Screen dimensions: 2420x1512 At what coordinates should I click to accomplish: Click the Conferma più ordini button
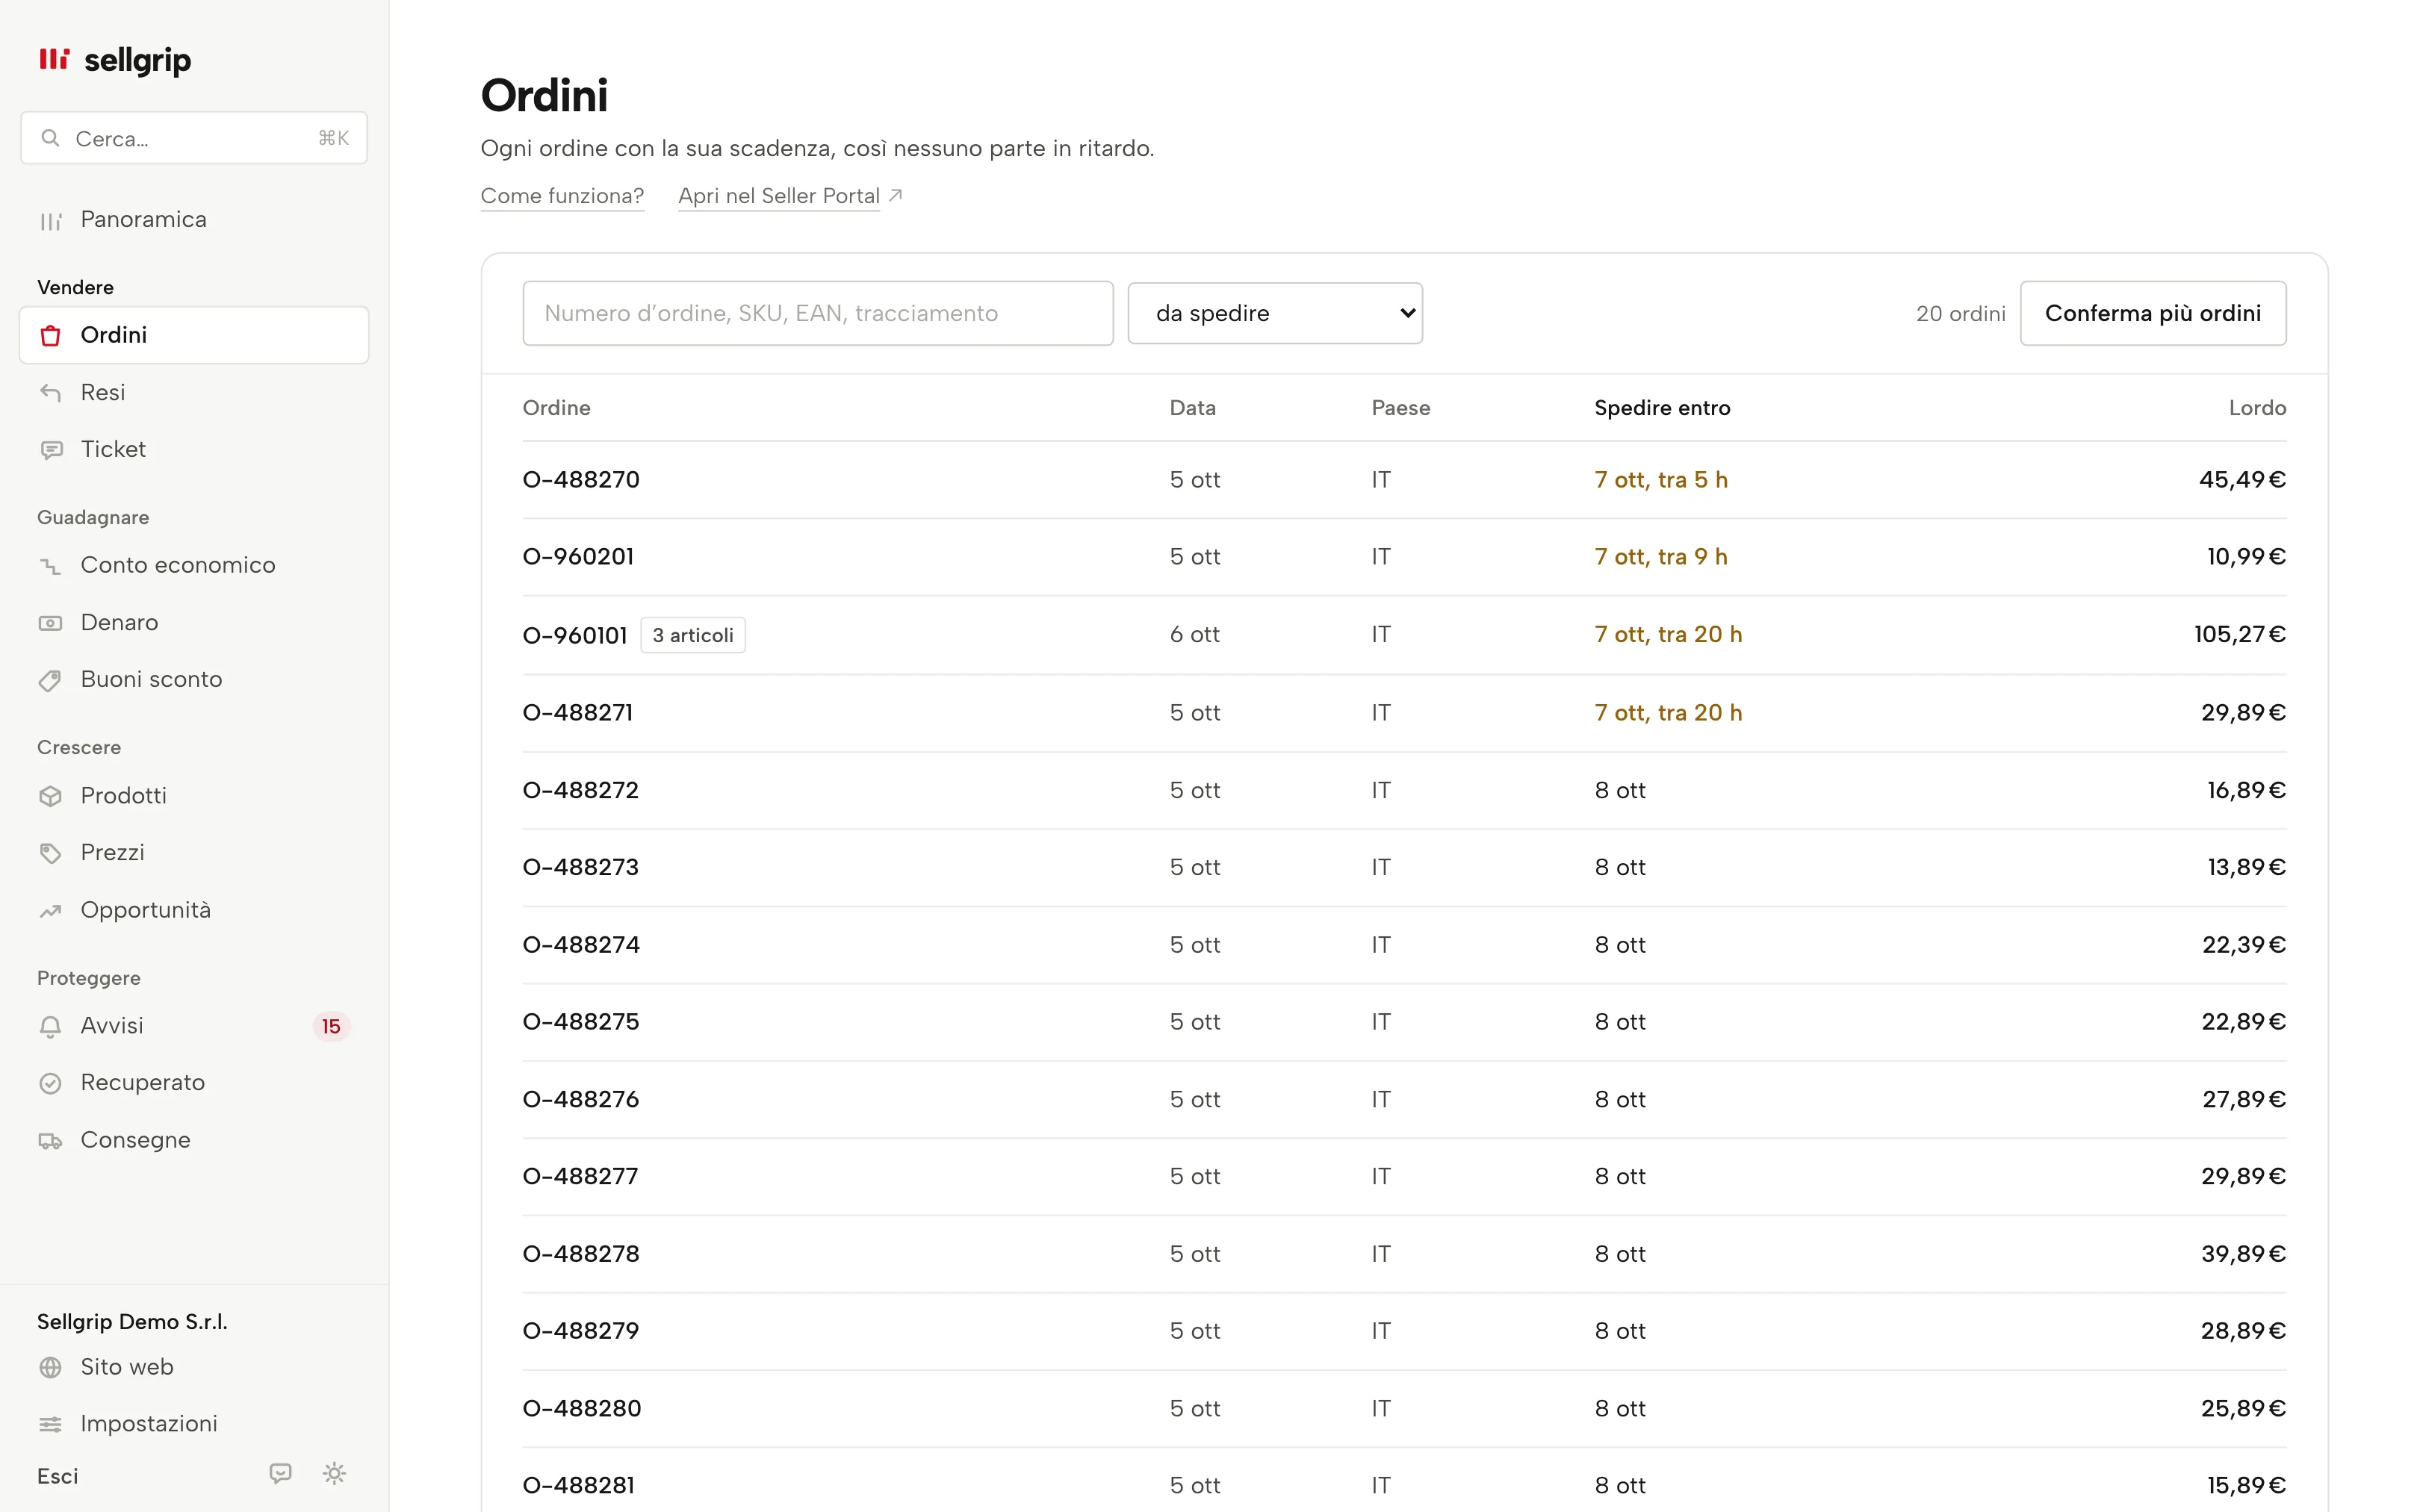(2153, 313)
